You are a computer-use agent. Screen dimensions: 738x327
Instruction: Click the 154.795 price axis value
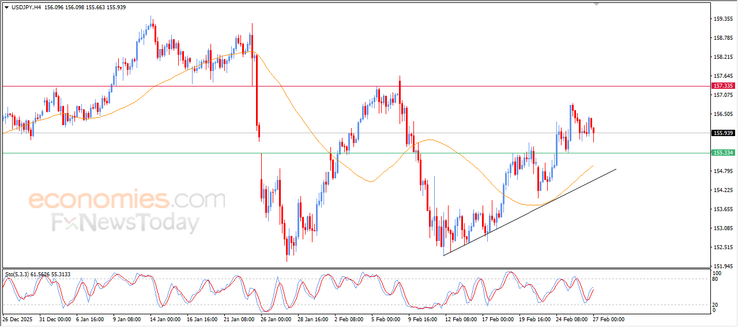coord(722,171)
